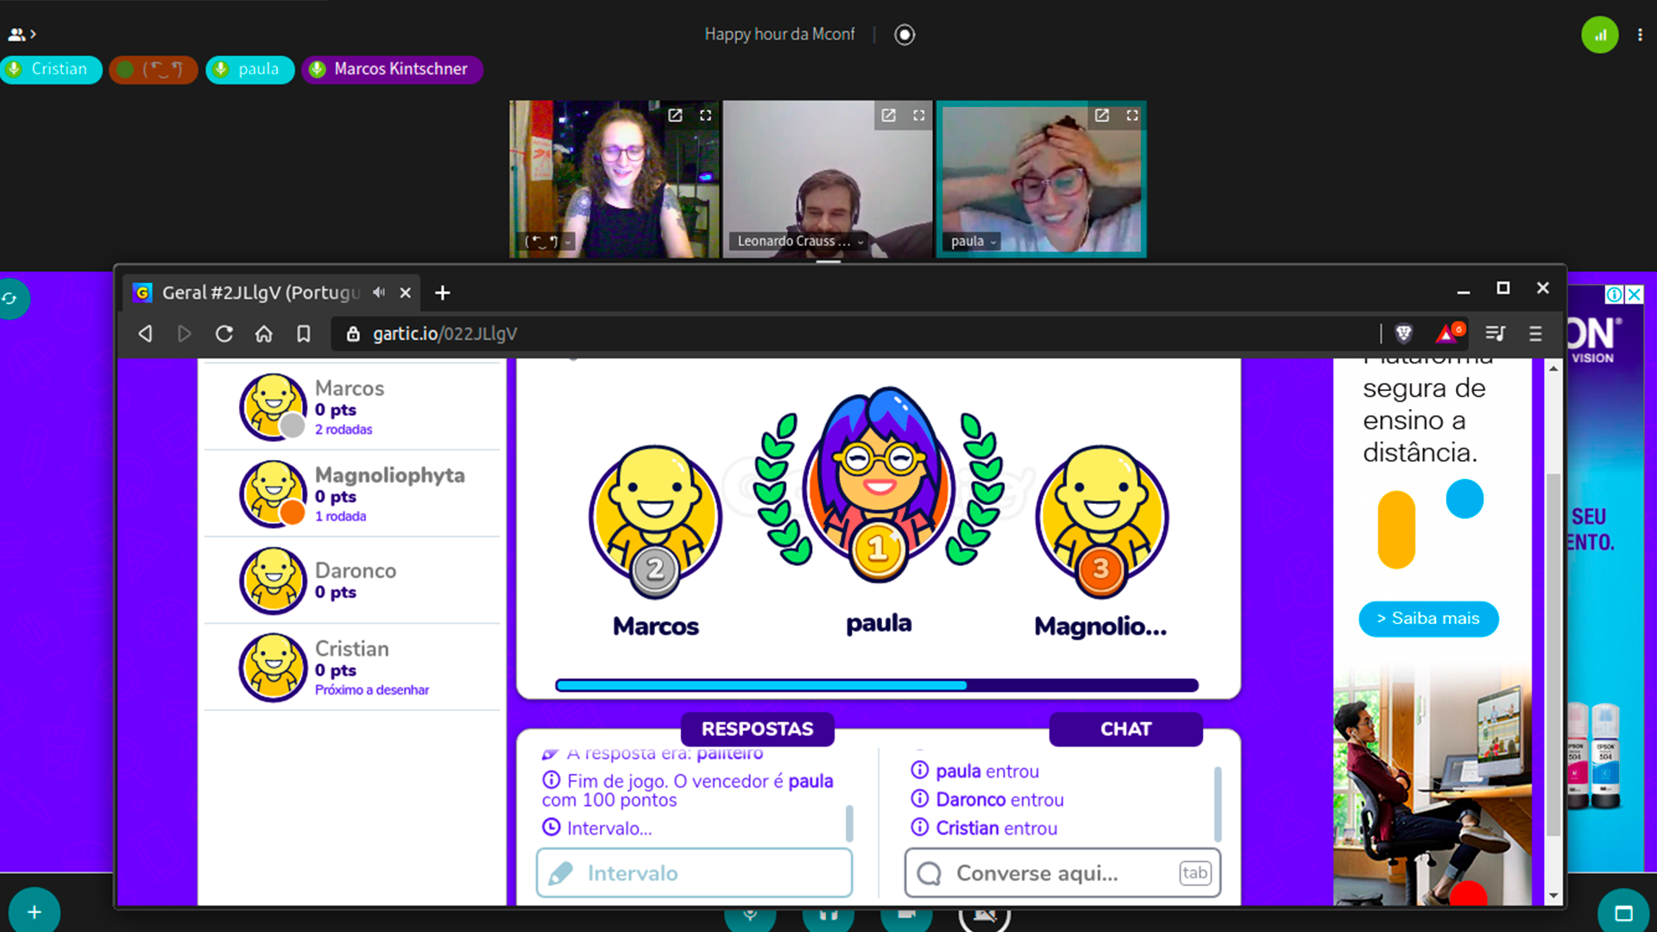Click the browser home icon
This screenshot has height=932, width=1657.
click(x=263, y=334)
